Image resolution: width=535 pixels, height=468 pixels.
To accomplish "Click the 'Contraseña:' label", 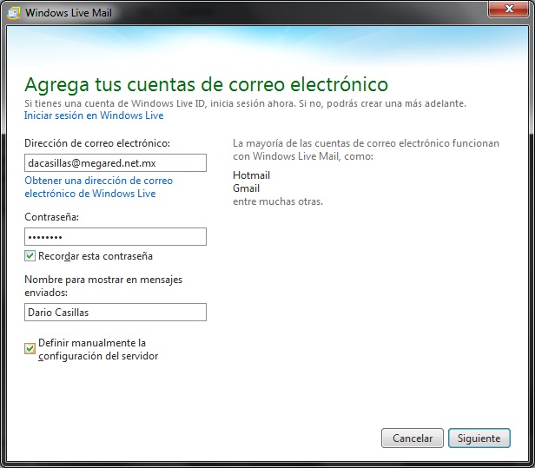I will (x=51, y=217).
